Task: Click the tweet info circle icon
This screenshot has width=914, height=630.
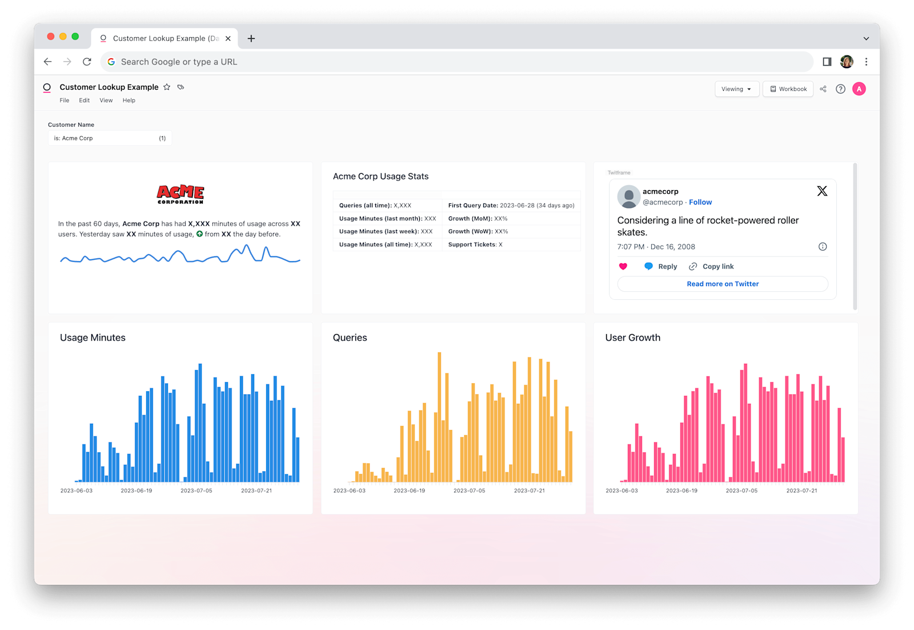Action: pyautogui.click(x=823, y=247)
